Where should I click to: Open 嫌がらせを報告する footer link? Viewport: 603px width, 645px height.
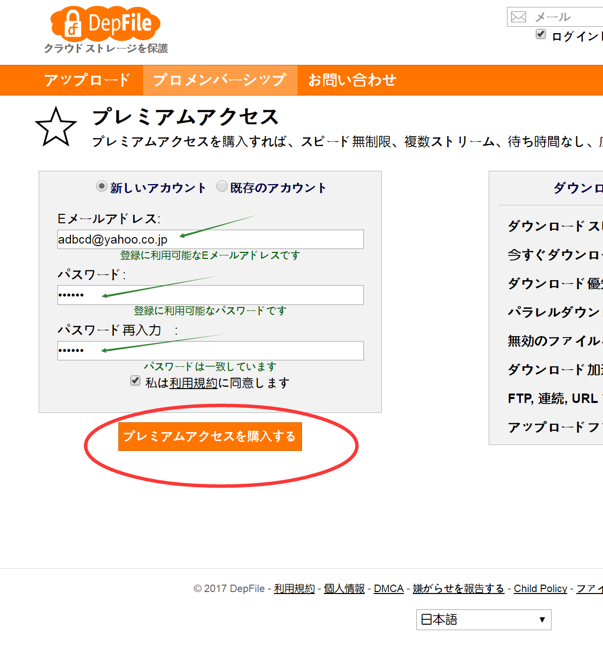pos(458,589)
